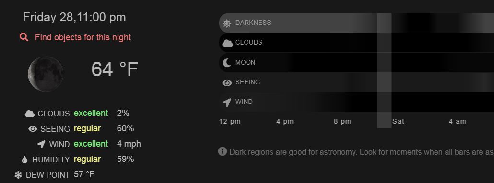
Task: Click the moon phase image
Action: pos(46,74)
